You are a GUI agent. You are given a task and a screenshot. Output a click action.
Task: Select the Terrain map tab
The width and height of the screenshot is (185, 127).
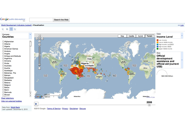point(150,36)
